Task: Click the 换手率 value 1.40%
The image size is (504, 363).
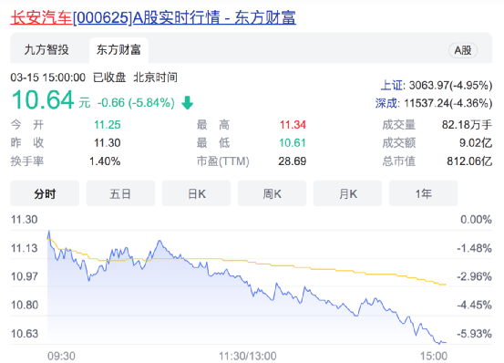Action: pos(105,161)
